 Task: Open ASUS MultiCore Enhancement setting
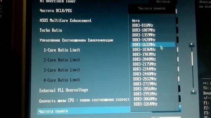point(66,20)
